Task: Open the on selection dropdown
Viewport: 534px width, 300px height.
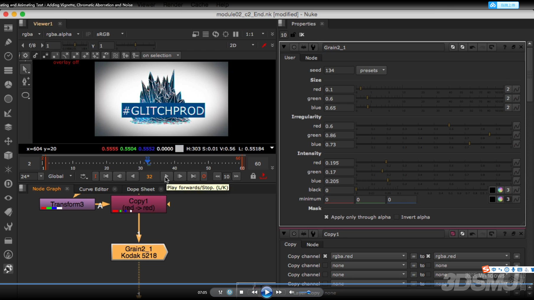Action: click(161, 55)
